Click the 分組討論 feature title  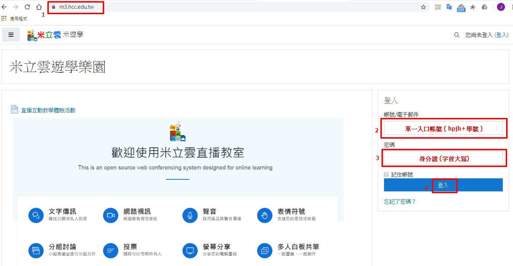(x=62, y=247)
